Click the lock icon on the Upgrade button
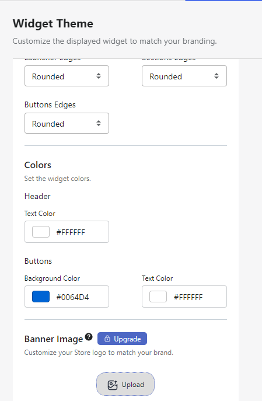 point(107,339)
